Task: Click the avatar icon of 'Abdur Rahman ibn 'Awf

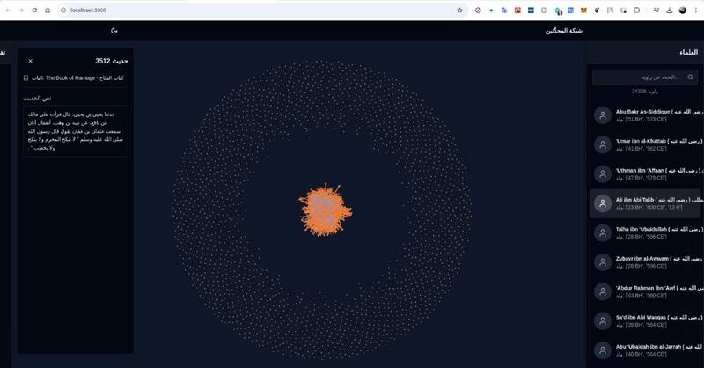Action: (x=602, y=291)
